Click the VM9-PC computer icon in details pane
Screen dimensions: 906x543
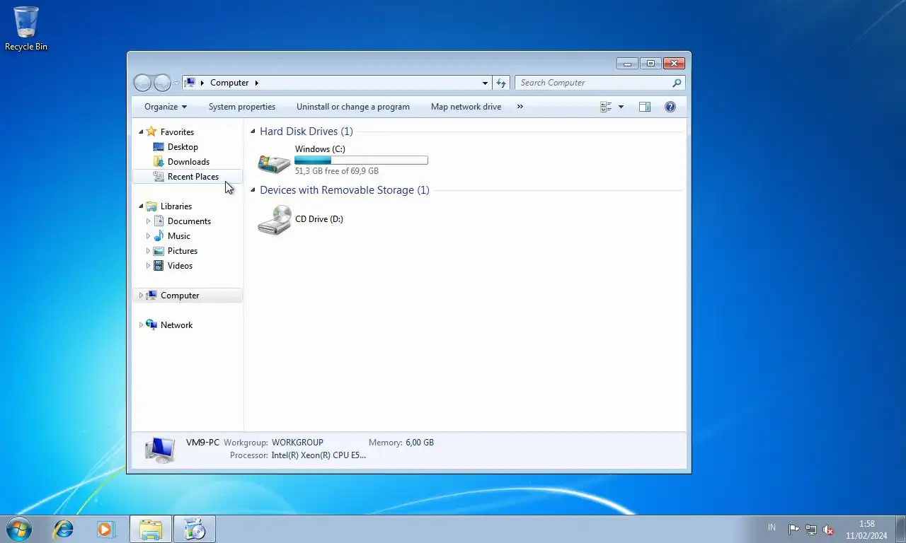[160, 449]
